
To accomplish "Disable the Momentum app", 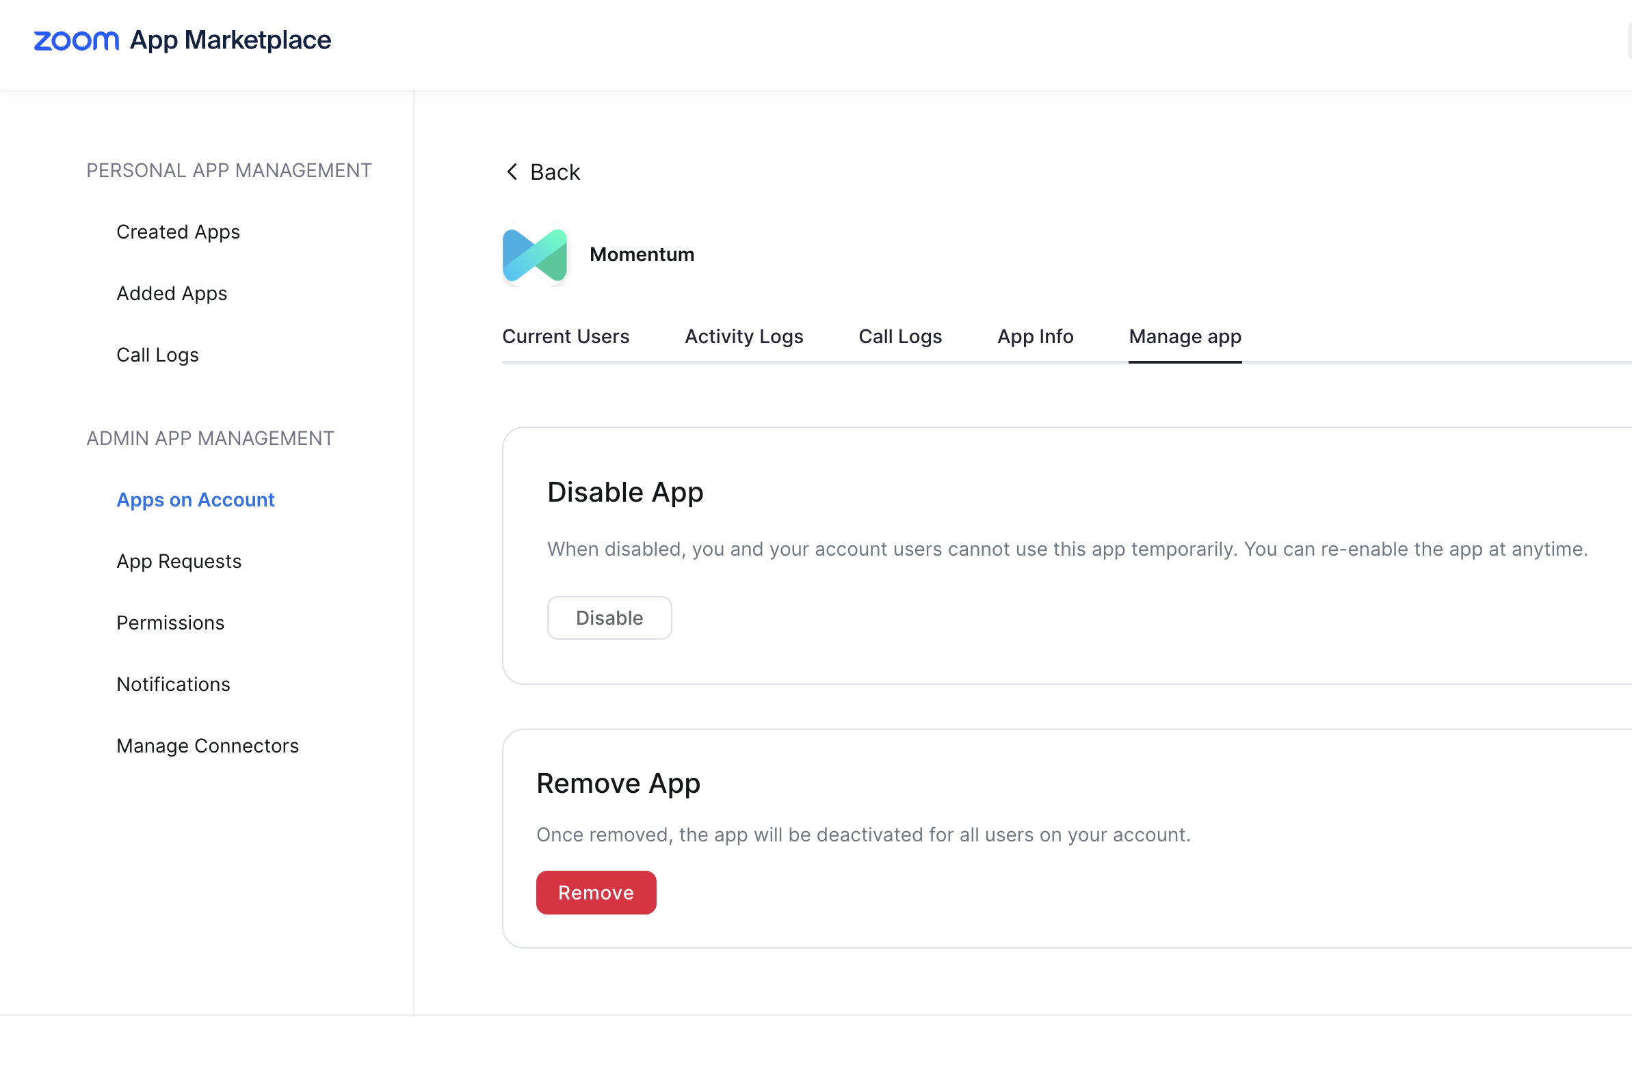I will (x=609, y=617).
